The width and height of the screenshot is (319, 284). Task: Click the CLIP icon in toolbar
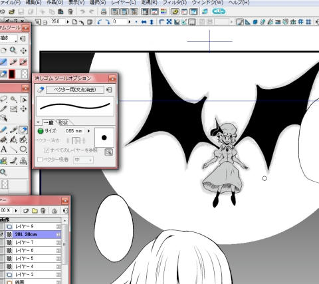click(x=219, y=11)
